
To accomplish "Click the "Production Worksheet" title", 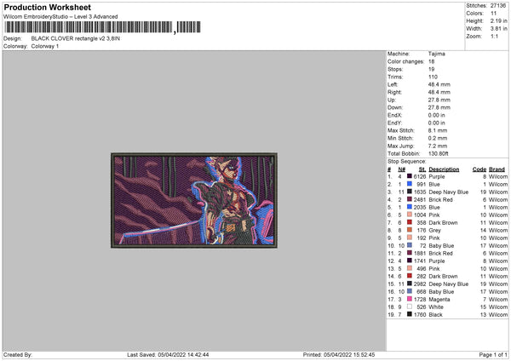I will [47, 7].
